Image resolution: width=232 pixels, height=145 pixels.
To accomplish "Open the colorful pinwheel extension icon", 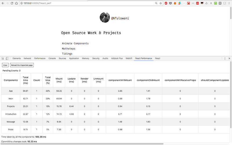I will coord(180,3).
